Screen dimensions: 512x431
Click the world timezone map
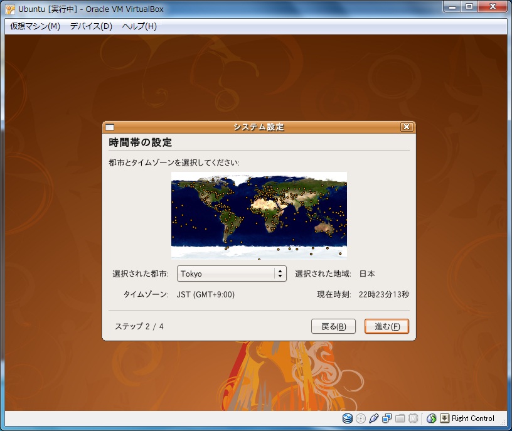[259, 216]
